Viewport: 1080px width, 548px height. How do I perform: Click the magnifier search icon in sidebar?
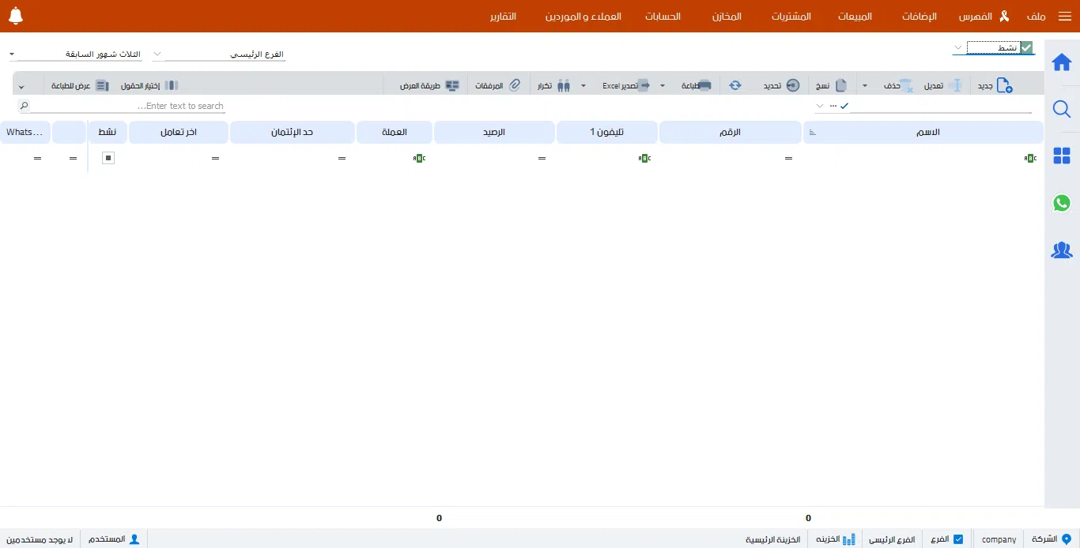pyautogui.click(x=1062, y=110)
